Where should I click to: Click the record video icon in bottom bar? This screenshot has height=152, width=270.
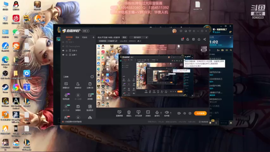[179, 113]
